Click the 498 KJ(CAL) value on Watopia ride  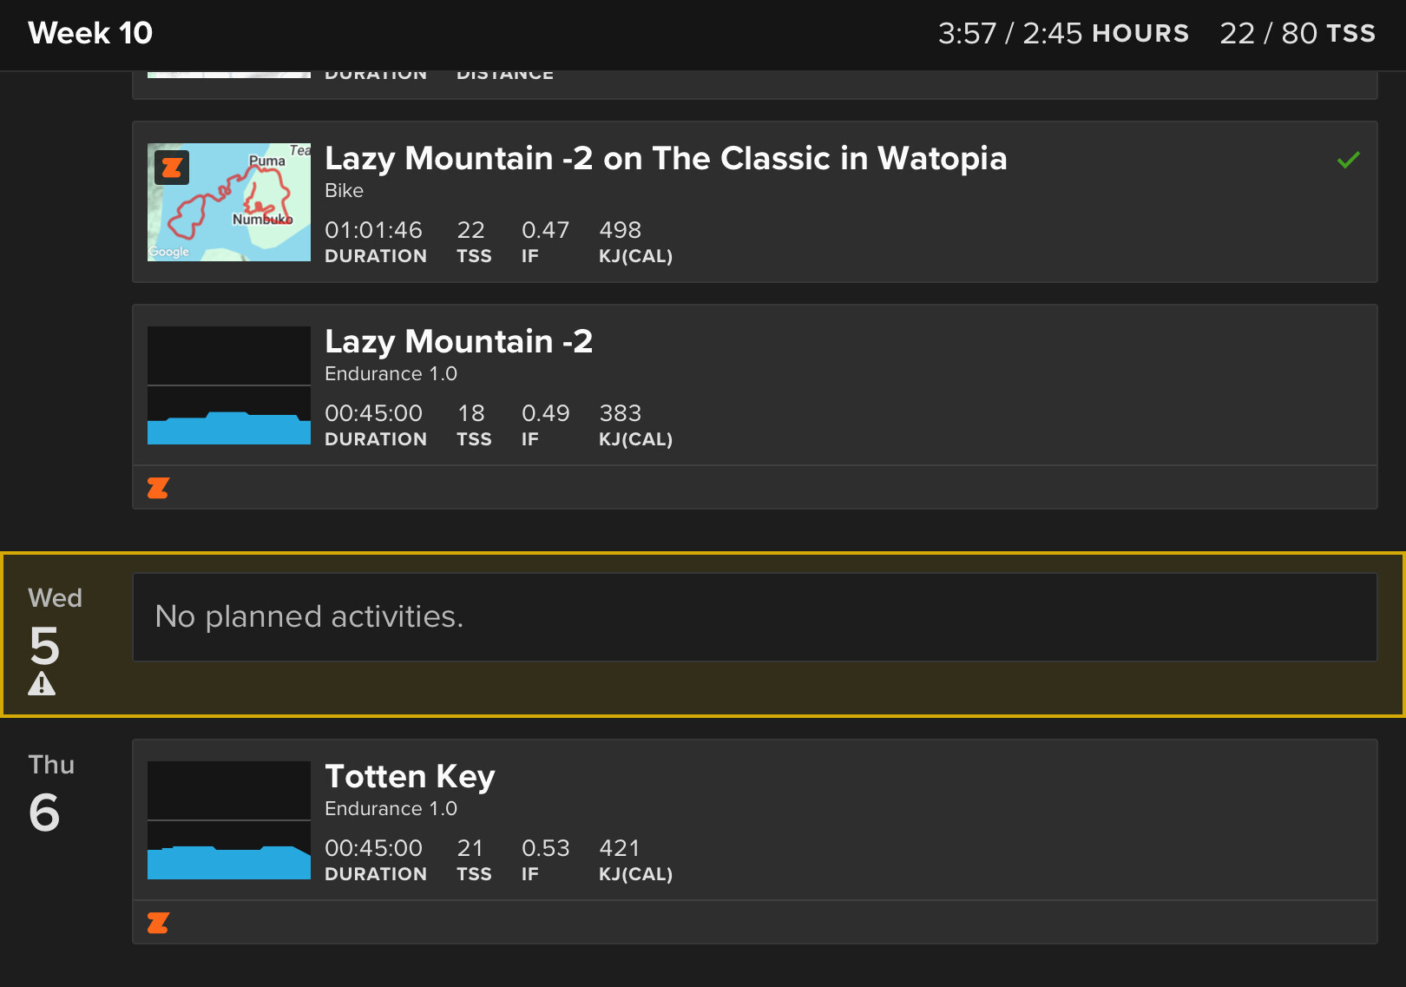coord(620,231)
